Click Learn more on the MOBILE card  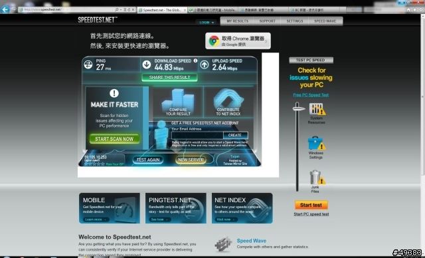(96, 219)
